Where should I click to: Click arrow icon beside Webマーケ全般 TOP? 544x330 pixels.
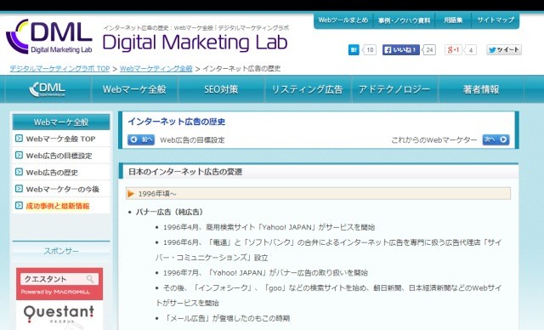pos(19,139)
